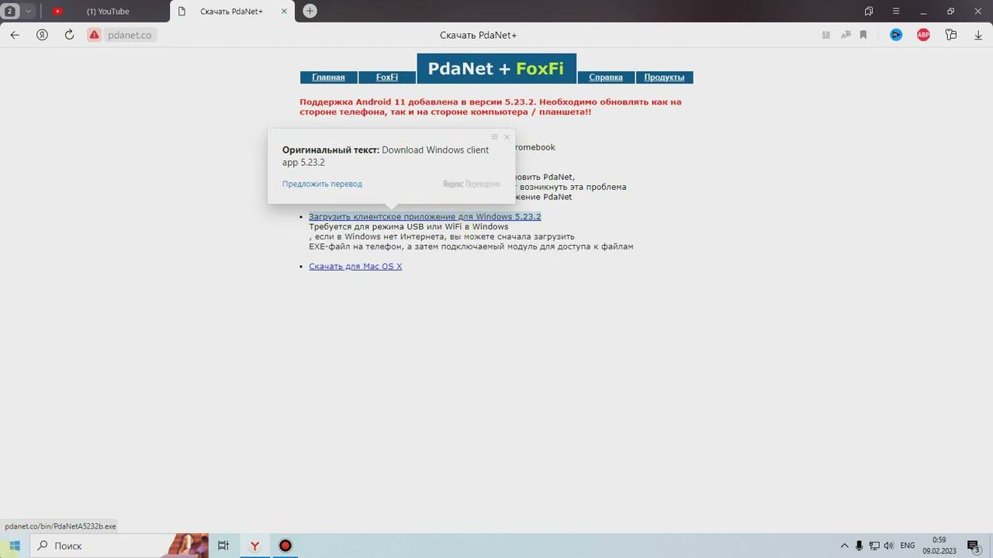Image resolution: width=993 pixels, height=558 pixels.
Task: Open the Yandex home page button
Action: point(43,35)
